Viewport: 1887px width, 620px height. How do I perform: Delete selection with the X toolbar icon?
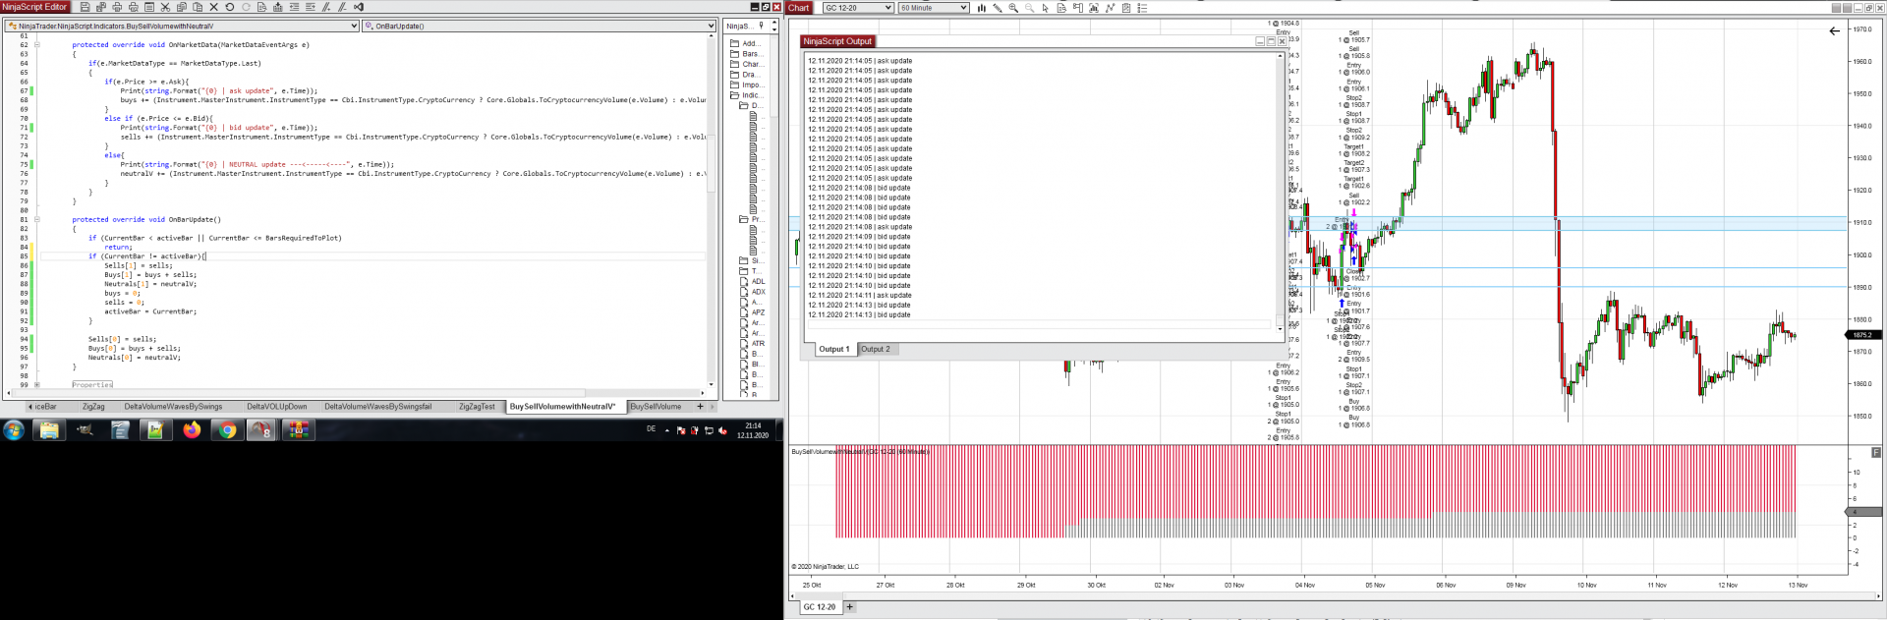213,7
